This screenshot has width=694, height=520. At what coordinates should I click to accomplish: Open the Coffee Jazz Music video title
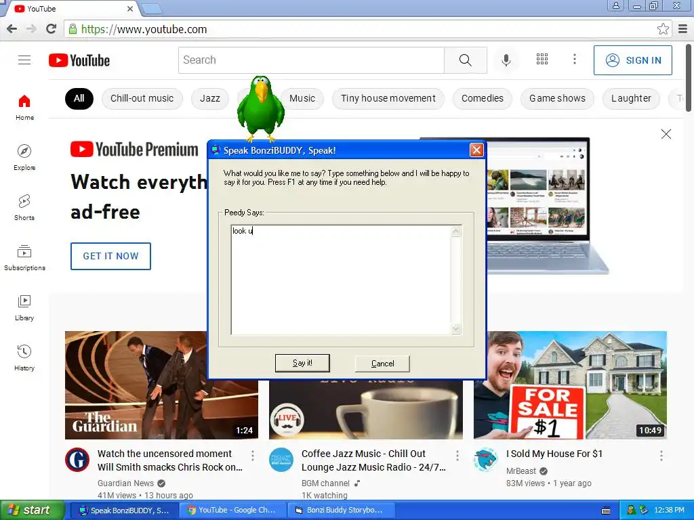[x=373, y=460]
